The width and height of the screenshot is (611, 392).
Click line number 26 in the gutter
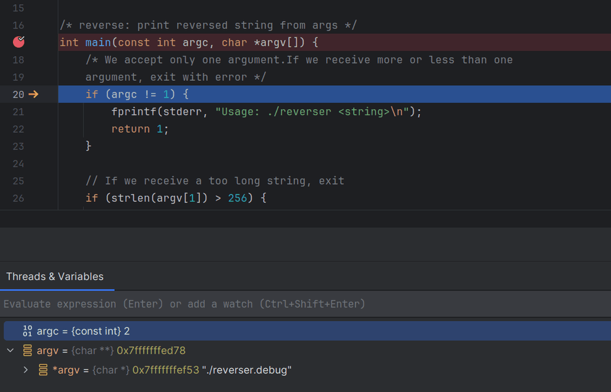point(19,198)
